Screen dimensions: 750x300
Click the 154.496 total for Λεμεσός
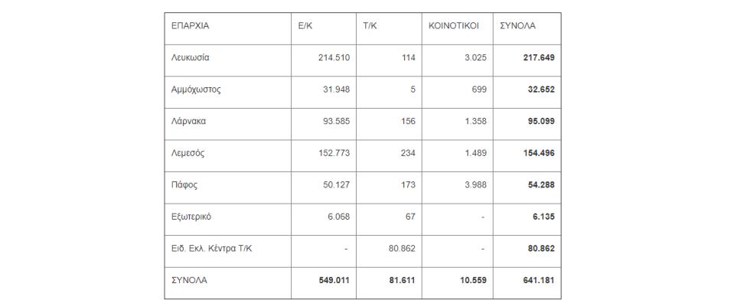click(x=539, y=153)
